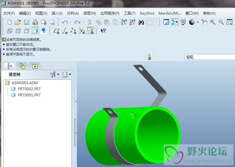Open the model tree Settings dropdown

tap(55, 74)
